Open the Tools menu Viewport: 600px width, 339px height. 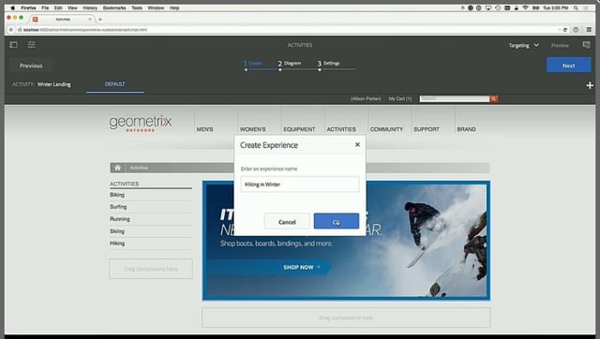137,7
